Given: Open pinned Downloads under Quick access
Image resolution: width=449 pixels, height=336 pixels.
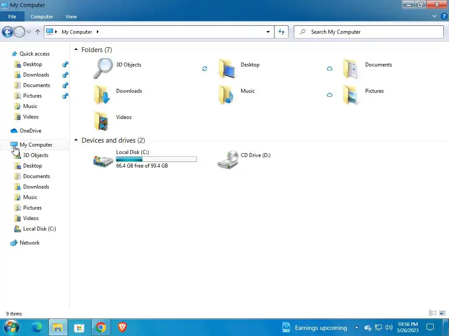Looking at the screenshot, I should [x=36, y=74].
